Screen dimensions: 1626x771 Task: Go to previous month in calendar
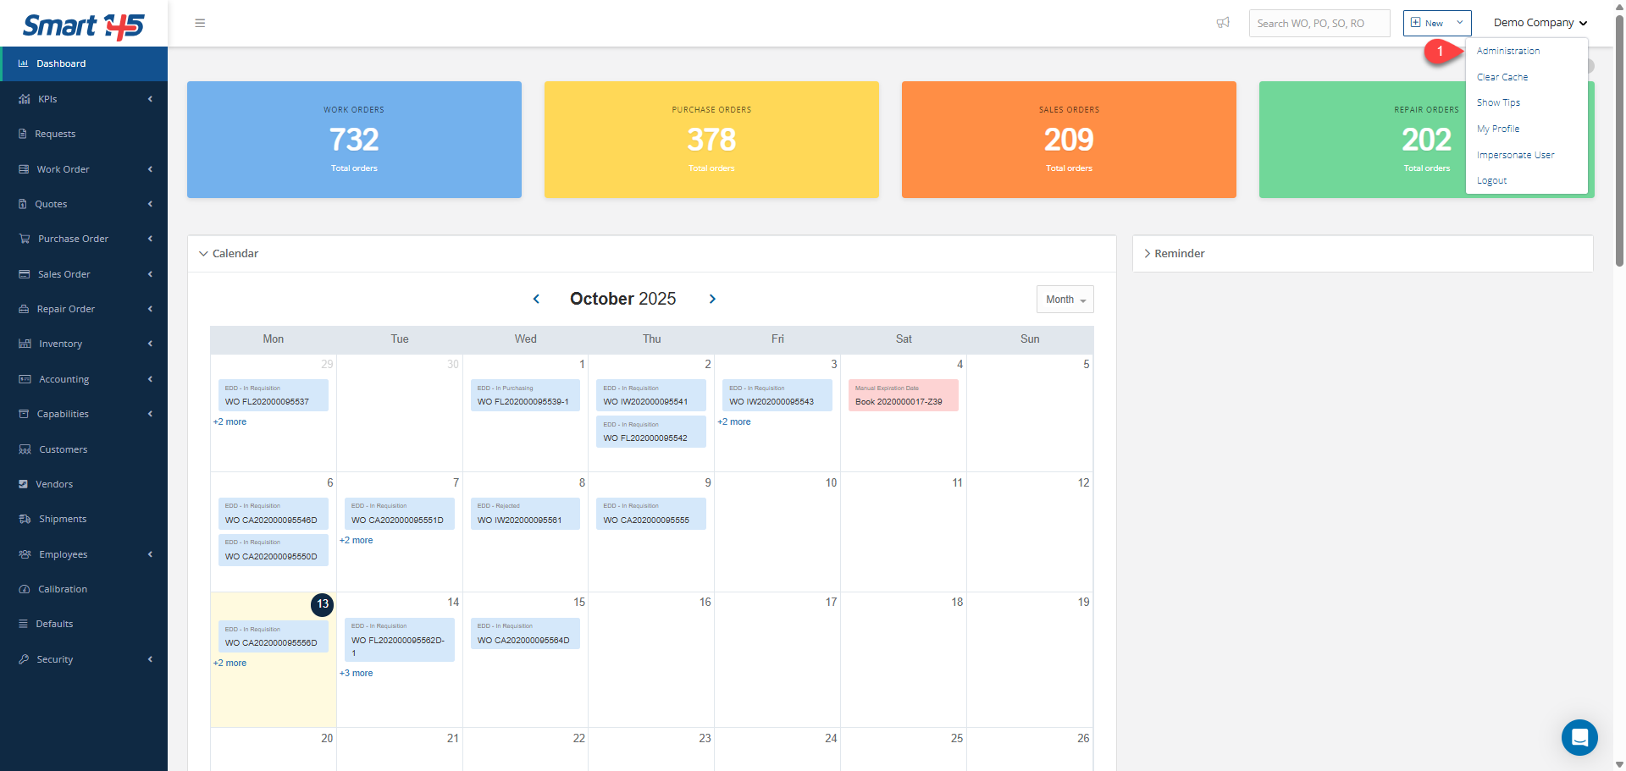point(536,299)
